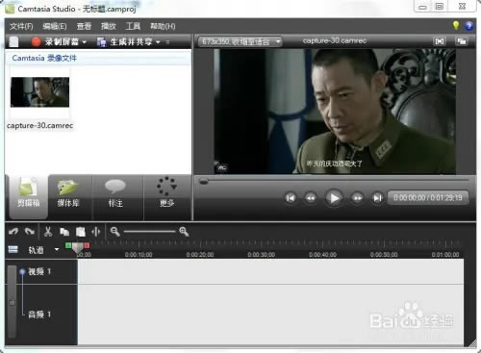Click the copy icon on the timeline toolbar
Image resolution: width=481 pixels, height=353 pixels.
point(64,232)
